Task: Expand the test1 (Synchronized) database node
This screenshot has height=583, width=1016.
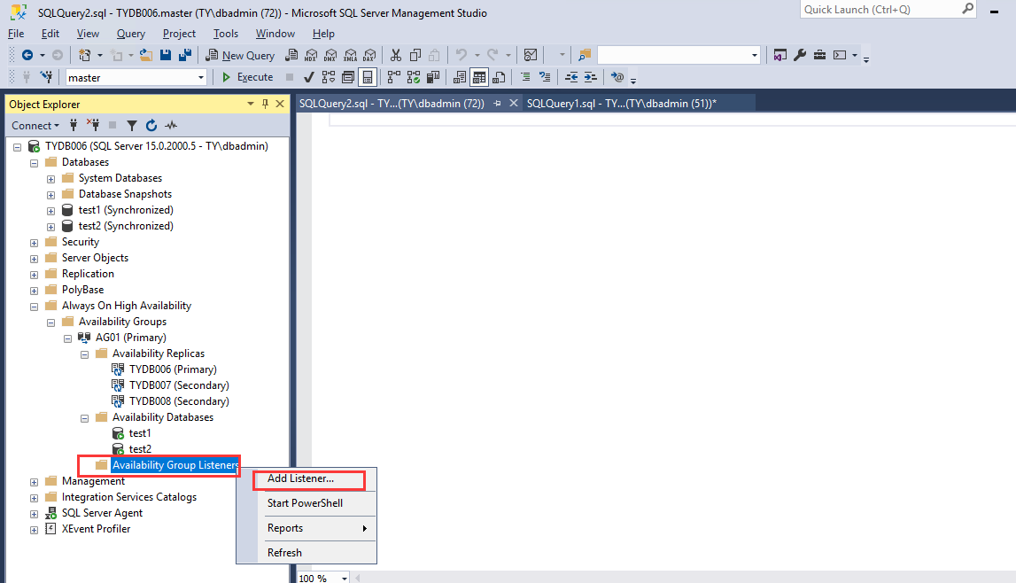Action: [50, 211]
